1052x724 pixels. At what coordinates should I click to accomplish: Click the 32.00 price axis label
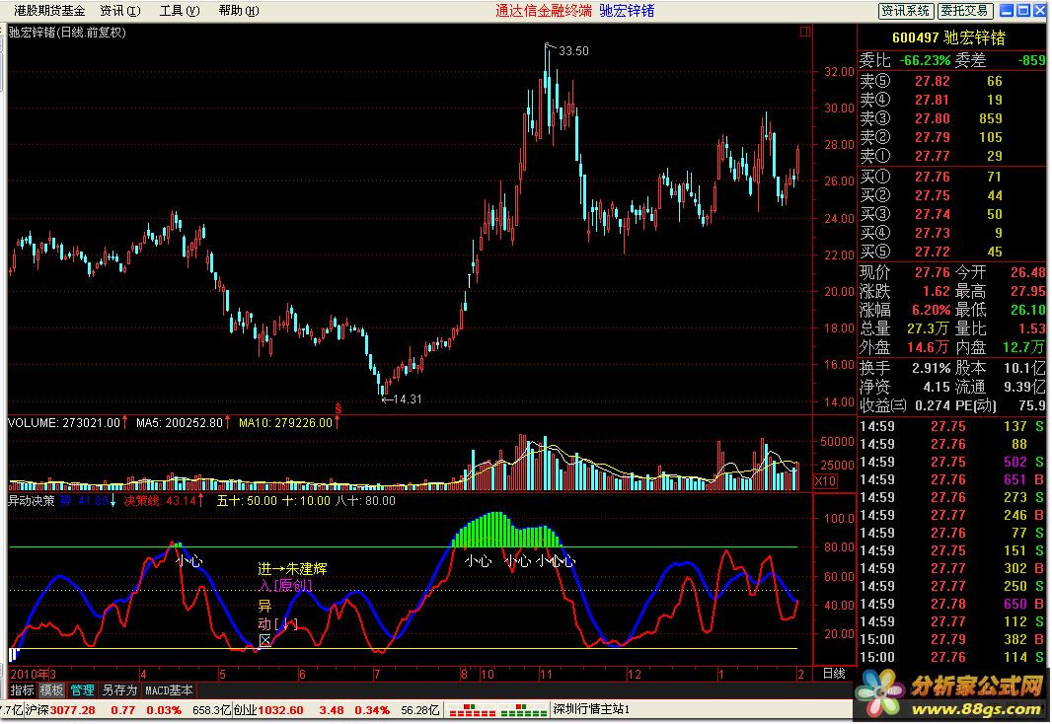(839, 72)
